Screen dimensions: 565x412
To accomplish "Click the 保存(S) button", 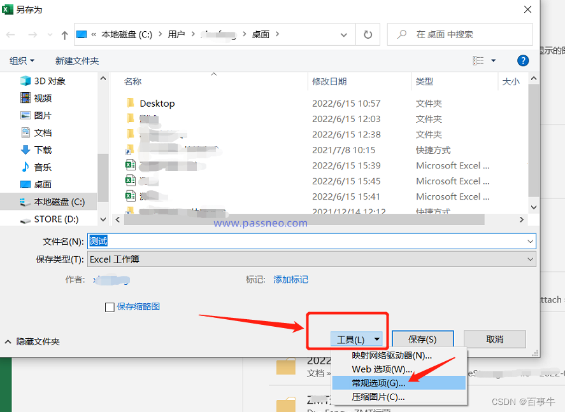I will tap(422, 340).
